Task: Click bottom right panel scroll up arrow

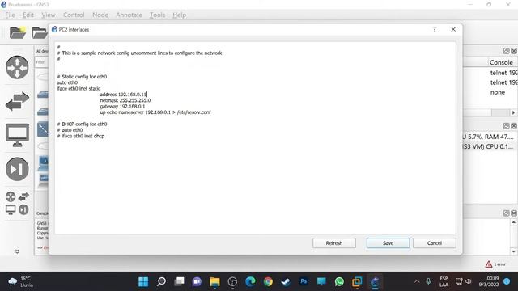Action: pyautogui.click(x=513, y=222)
